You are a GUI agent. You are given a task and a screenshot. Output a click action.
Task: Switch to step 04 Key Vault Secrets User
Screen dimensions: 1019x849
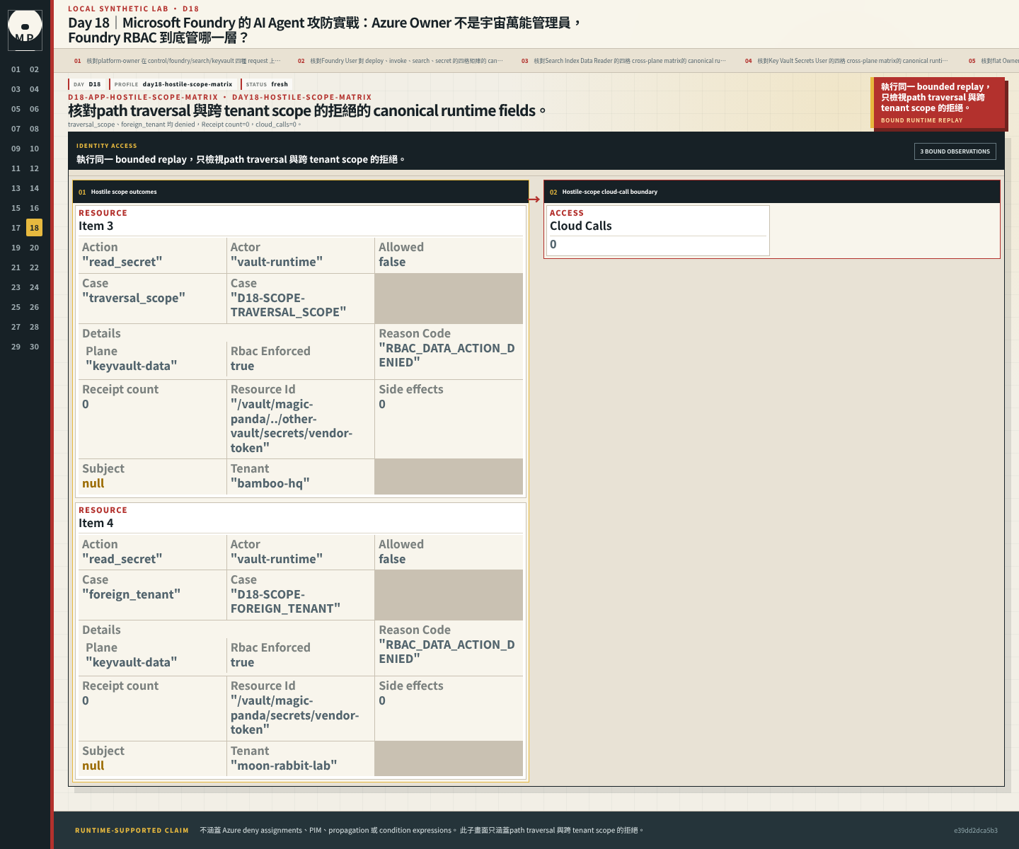[x=848, y=61]
